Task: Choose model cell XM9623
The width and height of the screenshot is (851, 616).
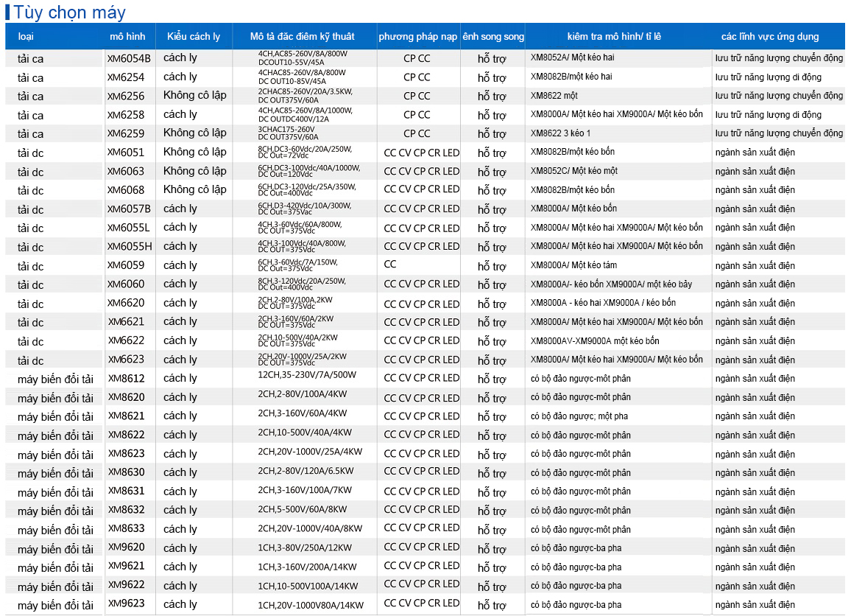Action: 126,604
